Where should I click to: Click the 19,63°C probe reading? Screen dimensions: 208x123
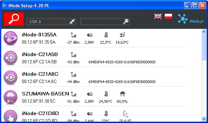tap(122, 42)
